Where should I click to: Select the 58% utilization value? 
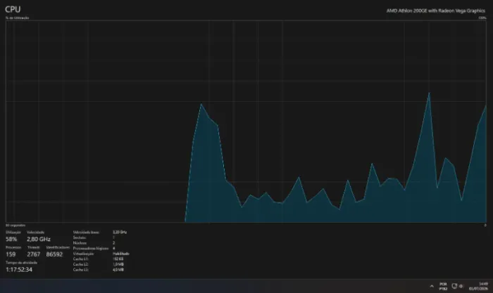click(x=11, y=239)
